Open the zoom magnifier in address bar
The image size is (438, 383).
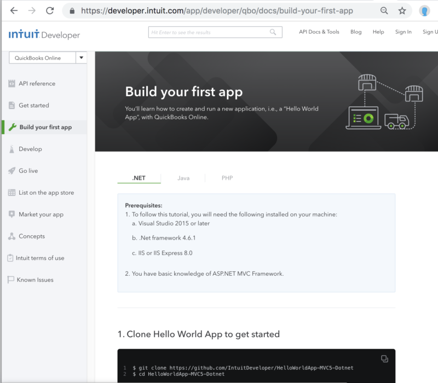pyautogui.click(x=384, y=10)
